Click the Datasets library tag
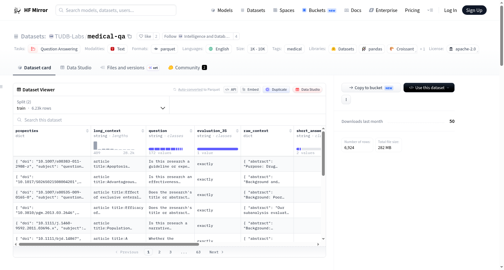The image size is (504, 270). (343, 49)
